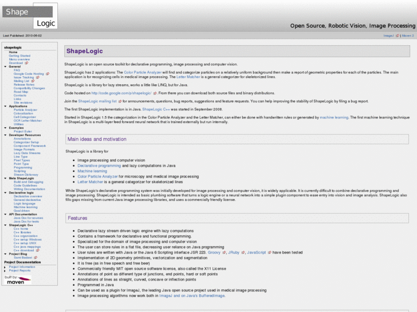The image size is (417, 312).
Task: Collapse the General section in sidebar
Action: (x=5, y=66)
